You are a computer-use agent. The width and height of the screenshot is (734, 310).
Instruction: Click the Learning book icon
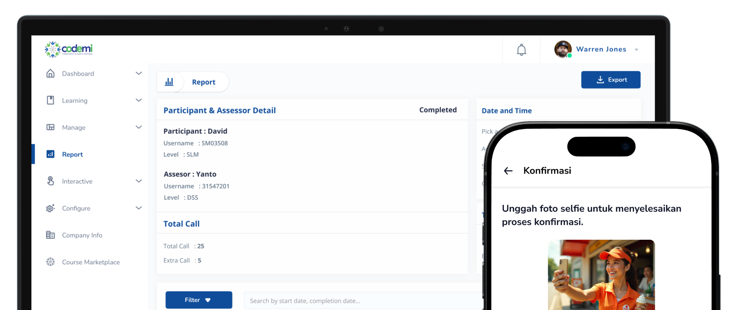(x=50, y=100)
